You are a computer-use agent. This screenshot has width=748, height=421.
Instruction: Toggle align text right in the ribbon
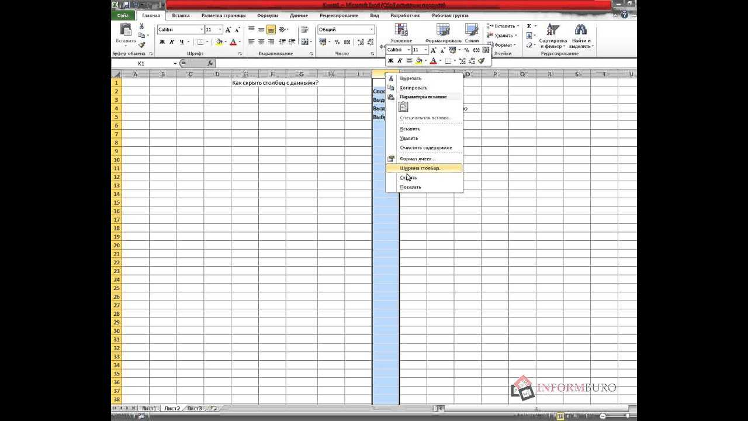click(x=271, y=42)
